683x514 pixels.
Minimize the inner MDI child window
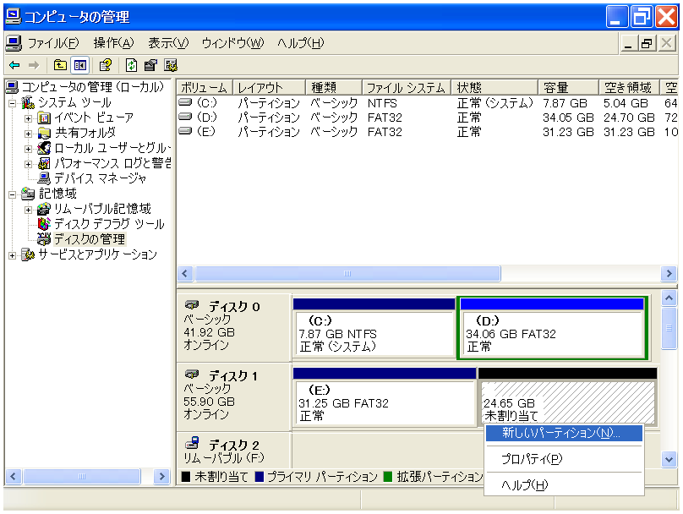pyautogui.click(x=628, y=44)
